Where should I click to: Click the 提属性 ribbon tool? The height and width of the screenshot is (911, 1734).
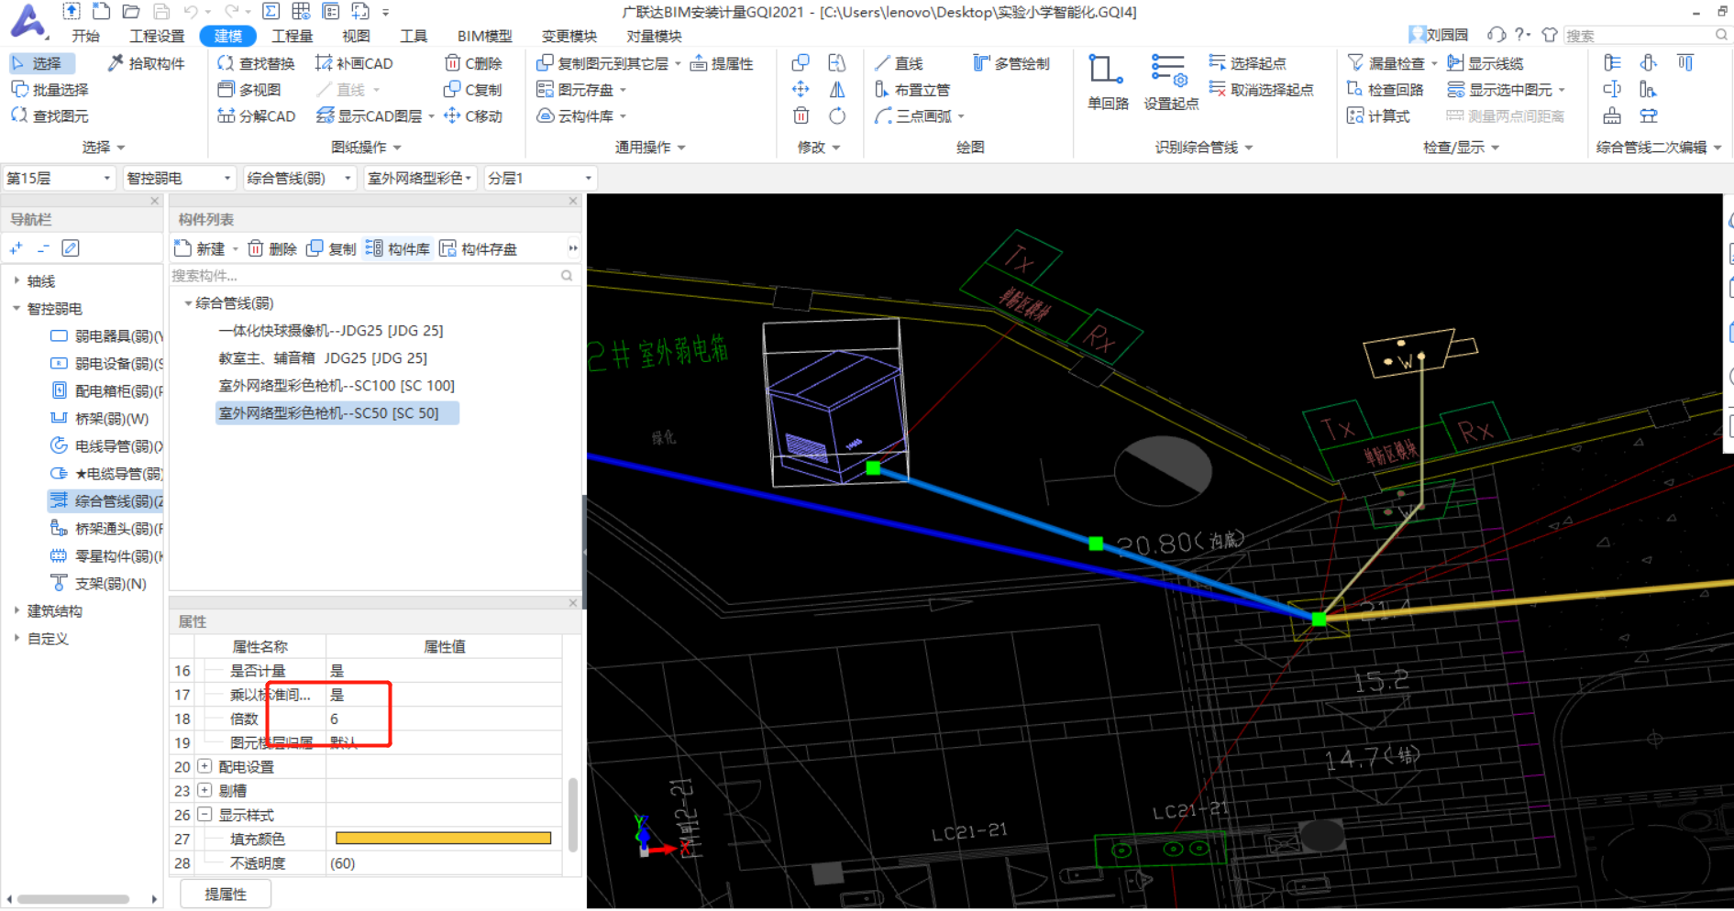click(722, 63)
